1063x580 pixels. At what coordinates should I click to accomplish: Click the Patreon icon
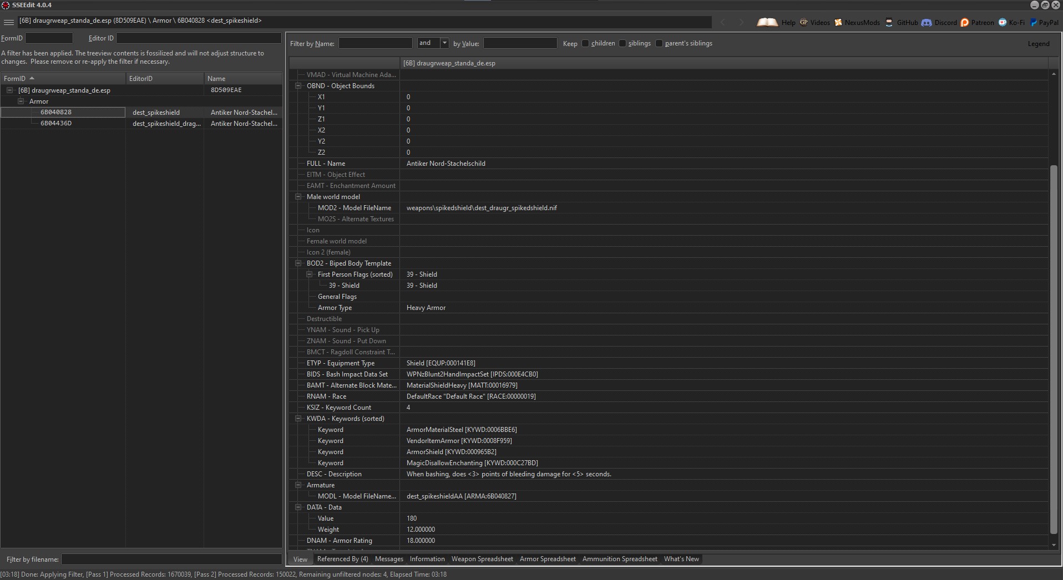tap(965, 22)
